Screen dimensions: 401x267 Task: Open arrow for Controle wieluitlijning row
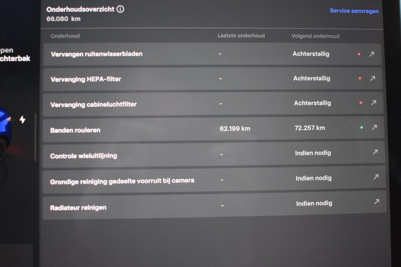point(375,152)
